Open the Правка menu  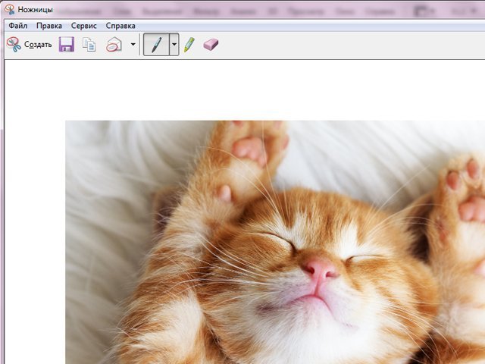[49, 25]
